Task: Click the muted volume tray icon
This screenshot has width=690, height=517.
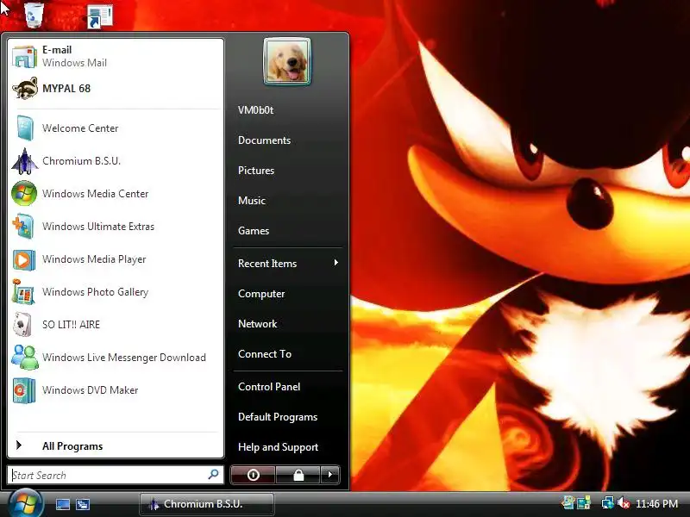Action: (x=624, y=503)
